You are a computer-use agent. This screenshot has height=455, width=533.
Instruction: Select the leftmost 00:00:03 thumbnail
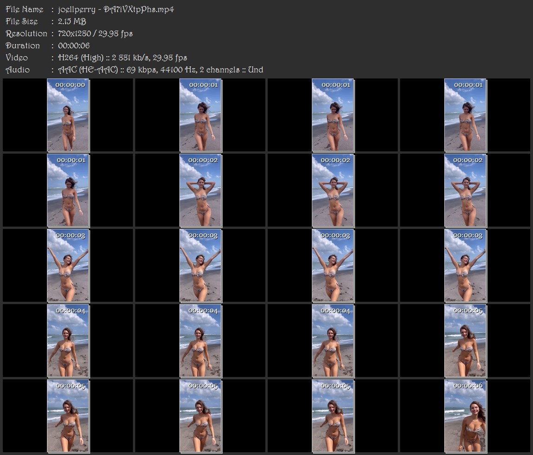[x=68, y=266]
